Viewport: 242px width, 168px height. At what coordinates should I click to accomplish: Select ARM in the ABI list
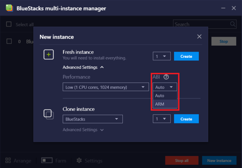pyautogui.click(x=165, y=104)
